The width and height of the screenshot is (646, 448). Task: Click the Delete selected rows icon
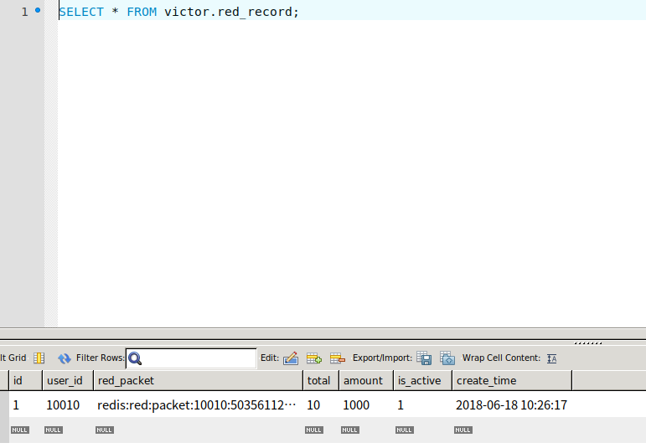[x=338, y=358]
